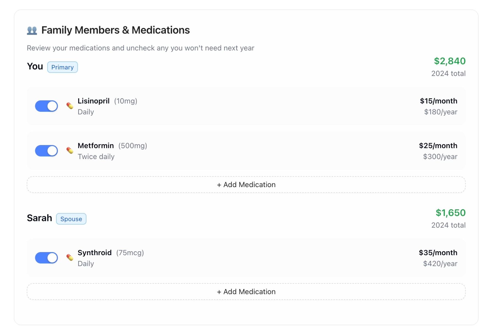Disable the Metformin medication toggle
492x333 pixels.
(46, 151)
